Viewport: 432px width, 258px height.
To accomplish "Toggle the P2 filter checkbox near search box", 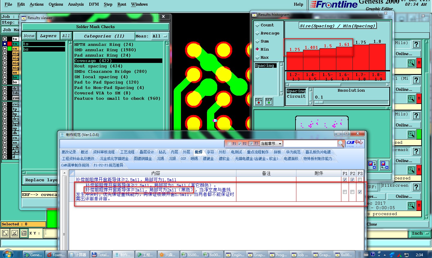I will (x=240, y=144).
